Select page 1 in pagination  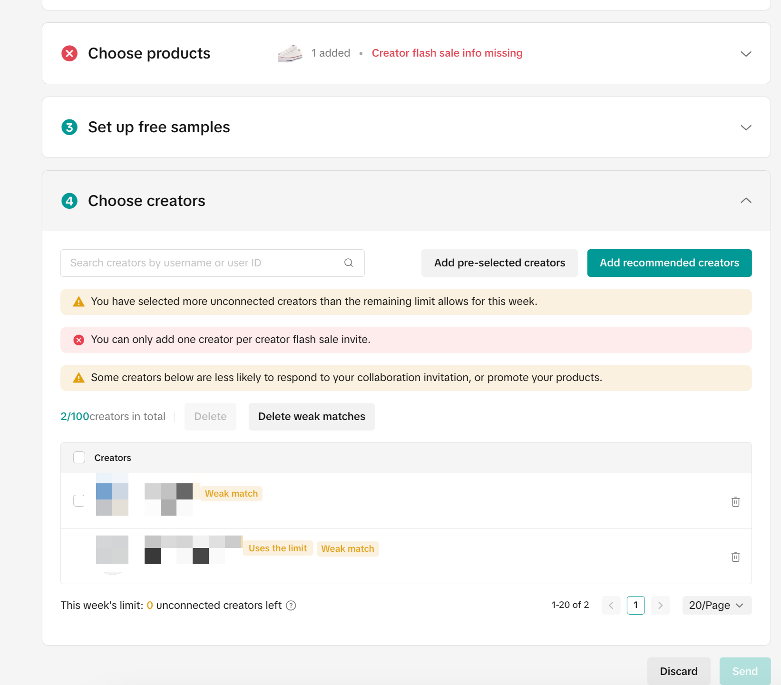(635, 605)
